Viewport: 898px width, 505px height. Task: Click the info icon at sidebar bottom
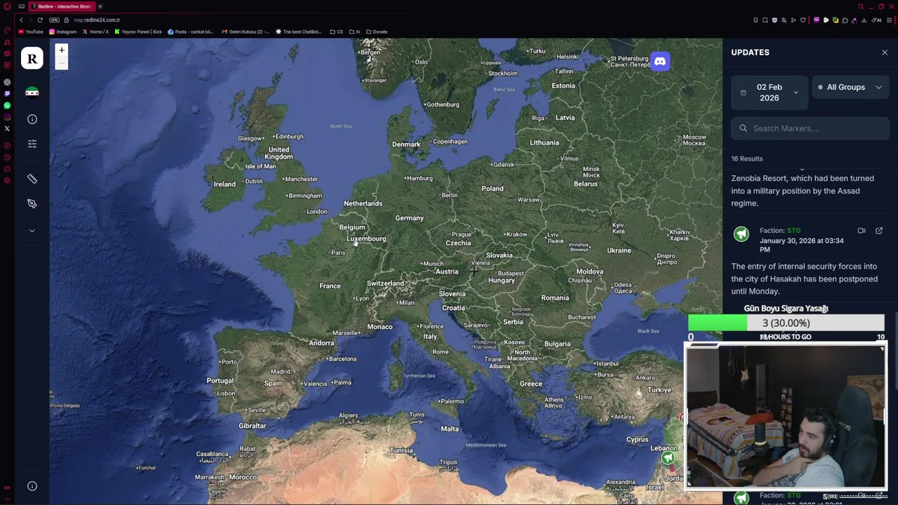click(x=32, y=486)
